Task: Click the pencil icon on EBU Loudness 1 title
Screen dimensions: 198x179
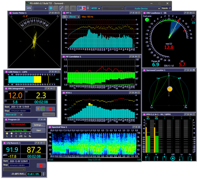Action: coord(185,13)
